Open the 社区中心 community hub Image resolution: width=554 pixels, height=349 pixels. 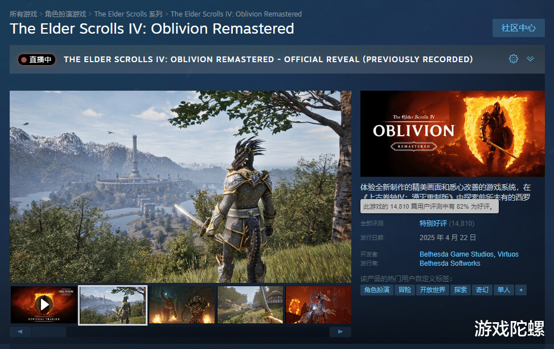point(518,28)
